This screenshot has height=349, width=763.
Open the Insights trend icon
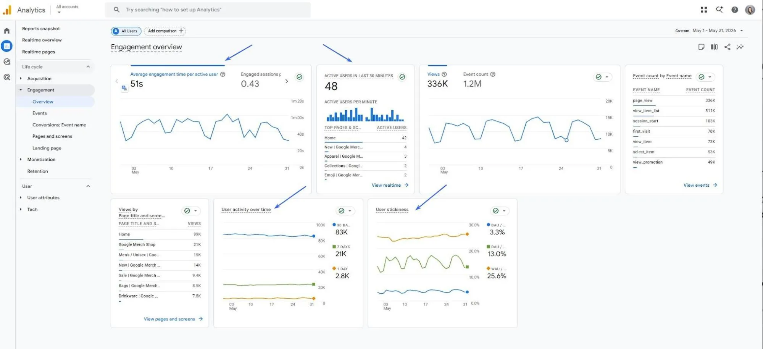[740, 47]
